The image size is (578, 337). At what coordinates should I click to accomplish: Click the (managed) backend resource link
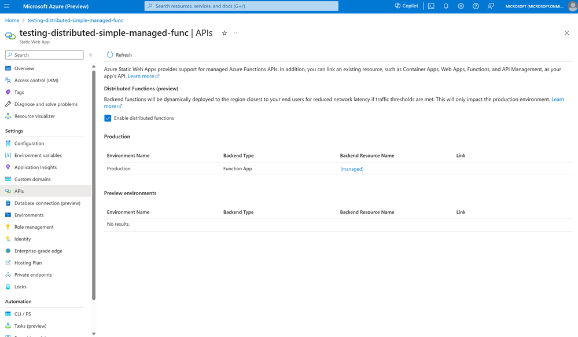(x=352, y=169)
